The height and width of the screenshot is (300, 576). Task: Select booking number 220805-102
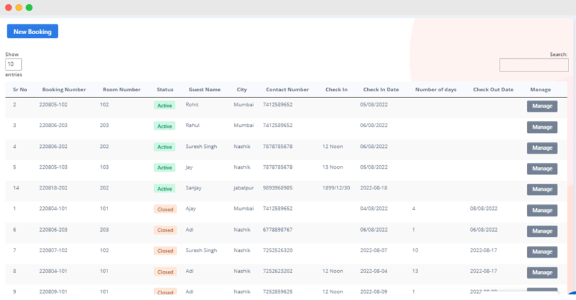tap(53, 104)
